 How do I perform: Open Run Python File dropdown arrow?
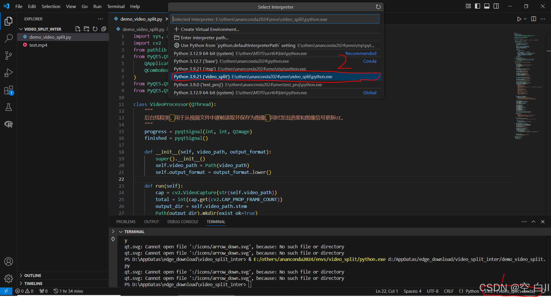click(525, 19)
